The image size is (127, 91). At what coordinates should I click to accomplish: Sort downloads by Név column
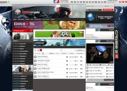58,53
